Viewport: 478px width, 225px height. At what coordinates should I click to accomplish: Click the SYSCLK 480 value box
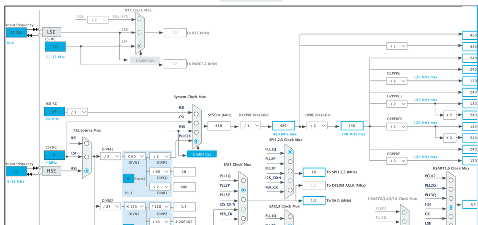(x=219, y=125)
